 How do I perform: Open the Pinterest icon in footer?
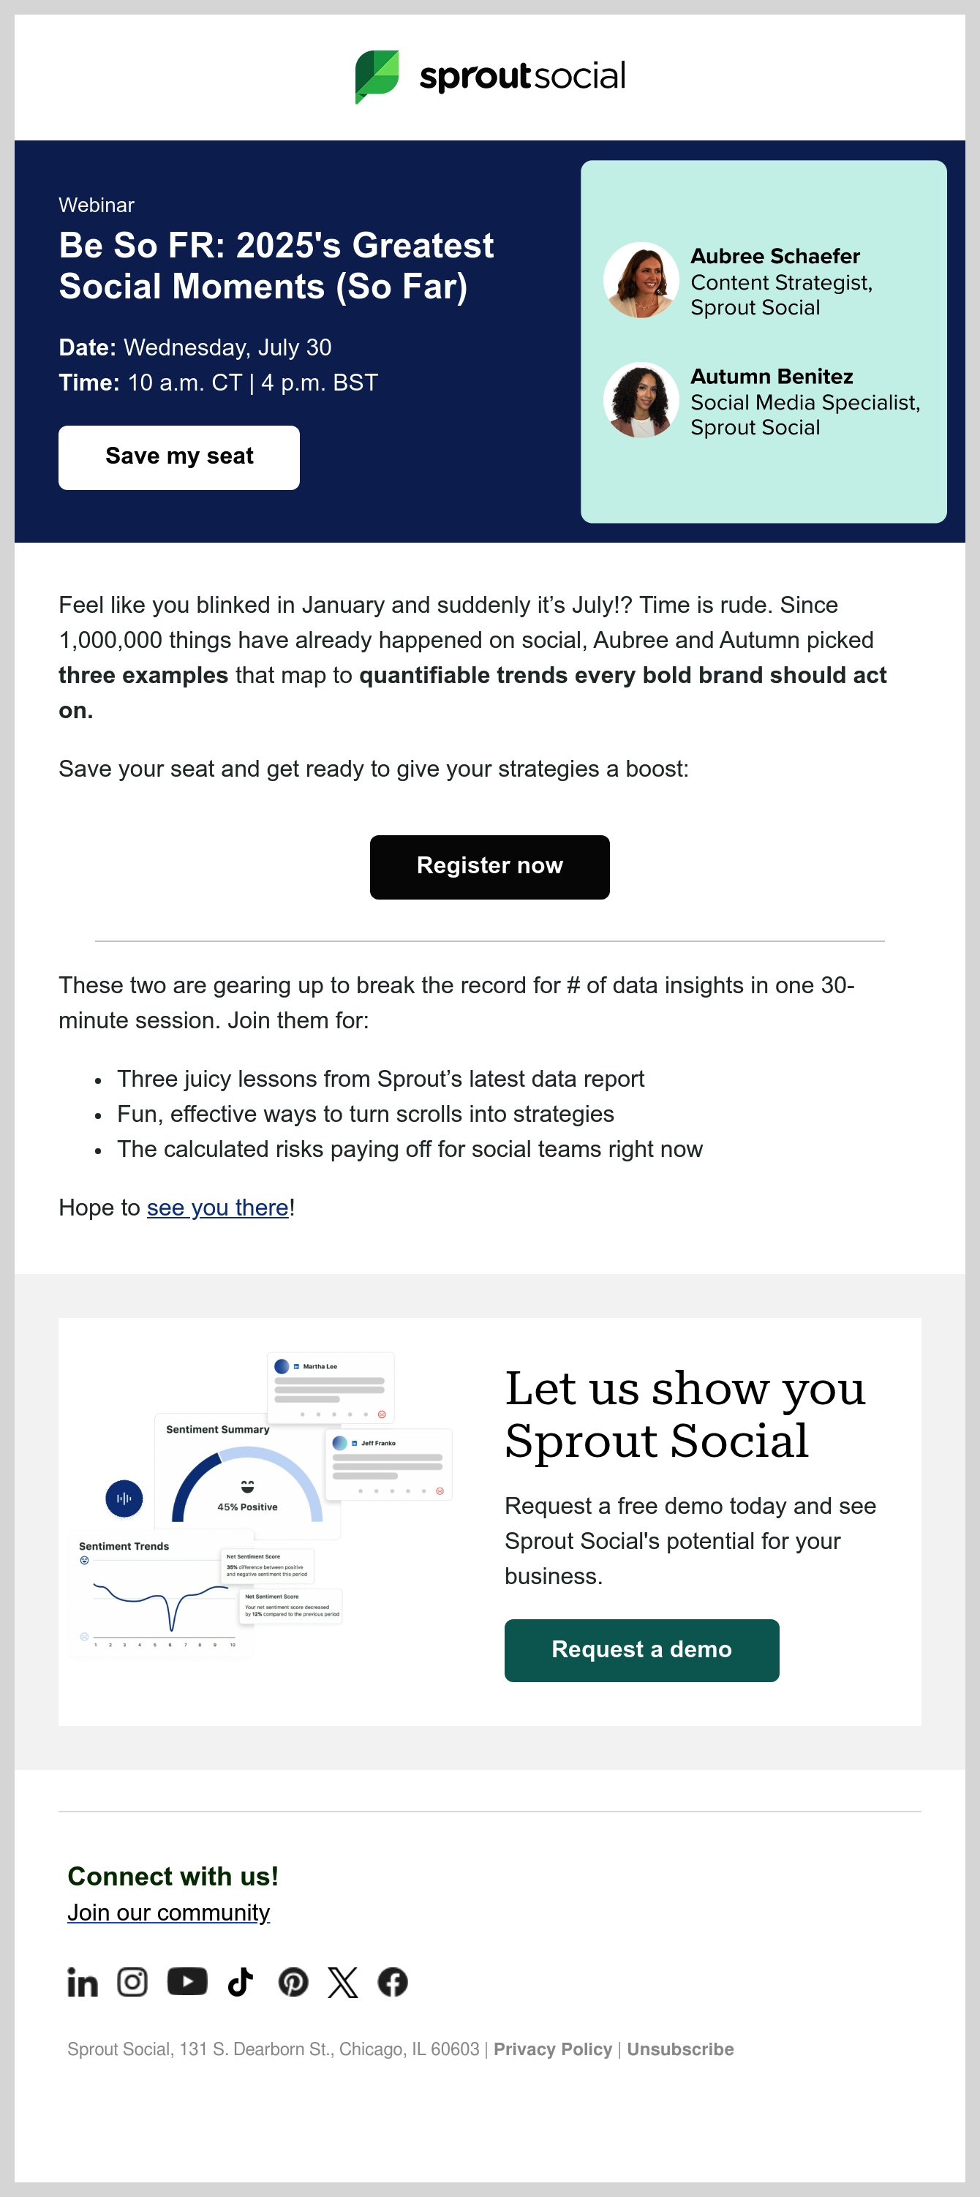(x=293, y=1982)
